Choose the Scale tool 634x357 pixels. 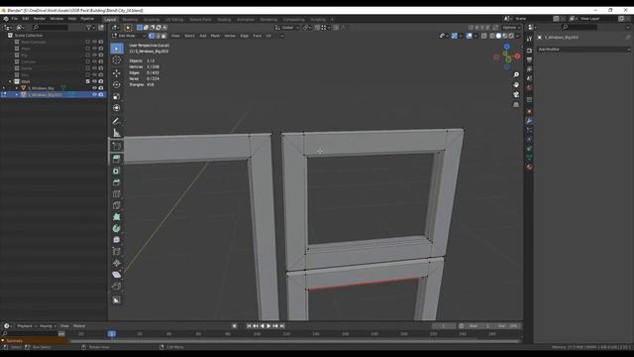tap(117, 96)
